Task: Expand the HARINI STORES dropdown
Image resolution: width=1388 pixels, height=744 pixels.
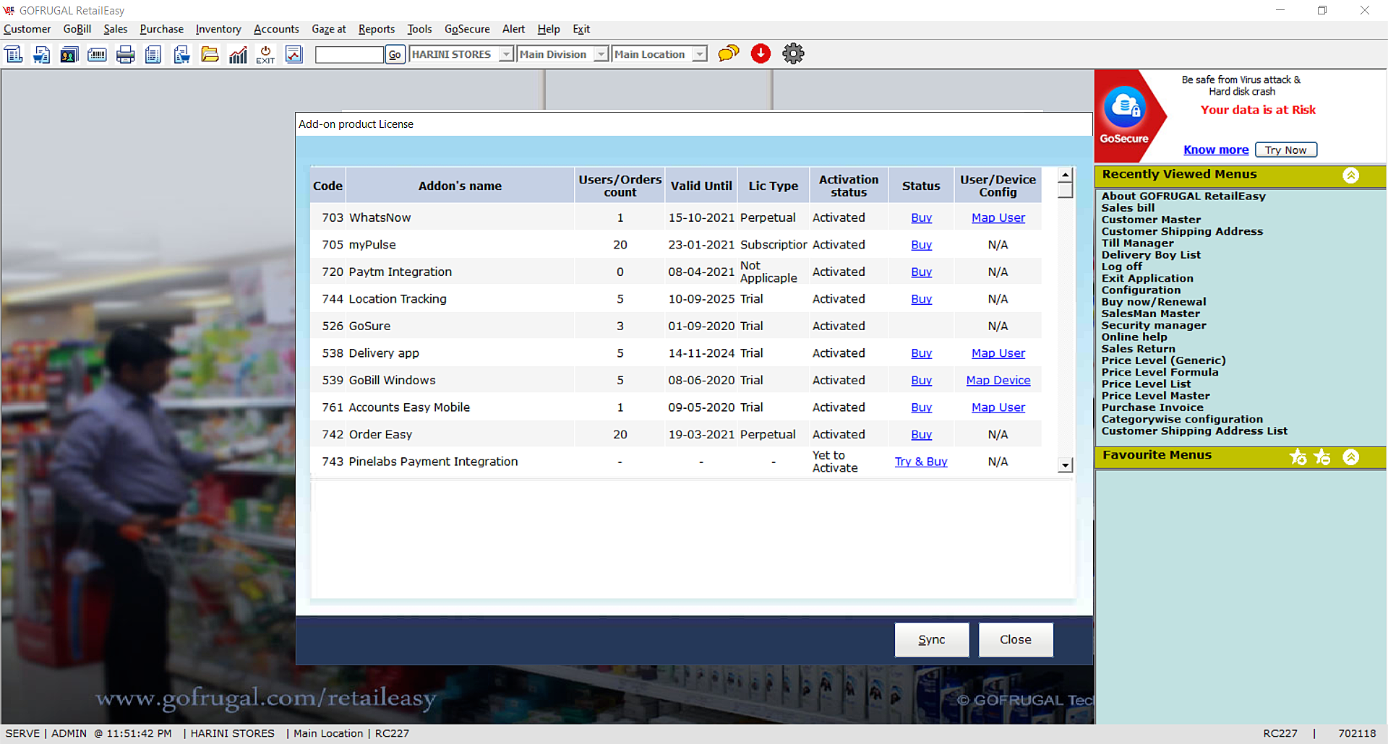Action: pyautogui.click(x=506, y=54)
